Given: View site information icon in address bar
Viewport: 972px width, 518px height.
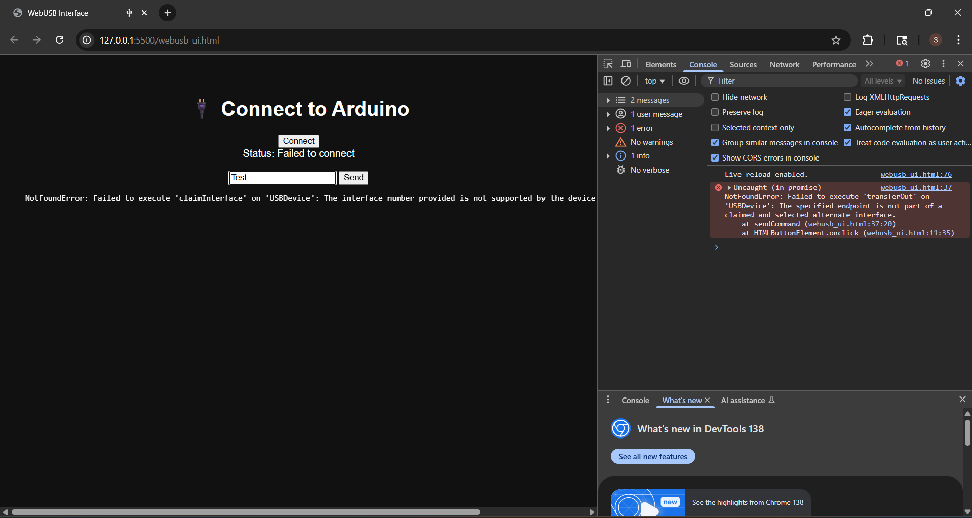Looking at the screenshot, I should [87, 40].
